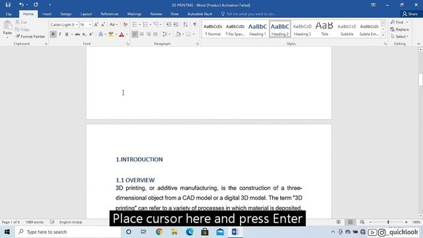
Task: Increase font size with Grow Font icon
Action: [96, 24]
